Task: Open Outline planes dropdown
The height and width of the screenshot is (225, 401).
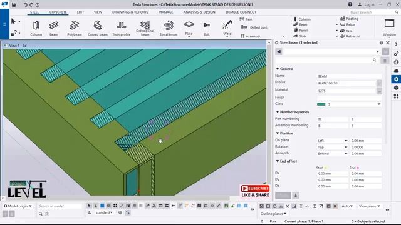Action: pos(273,214)
